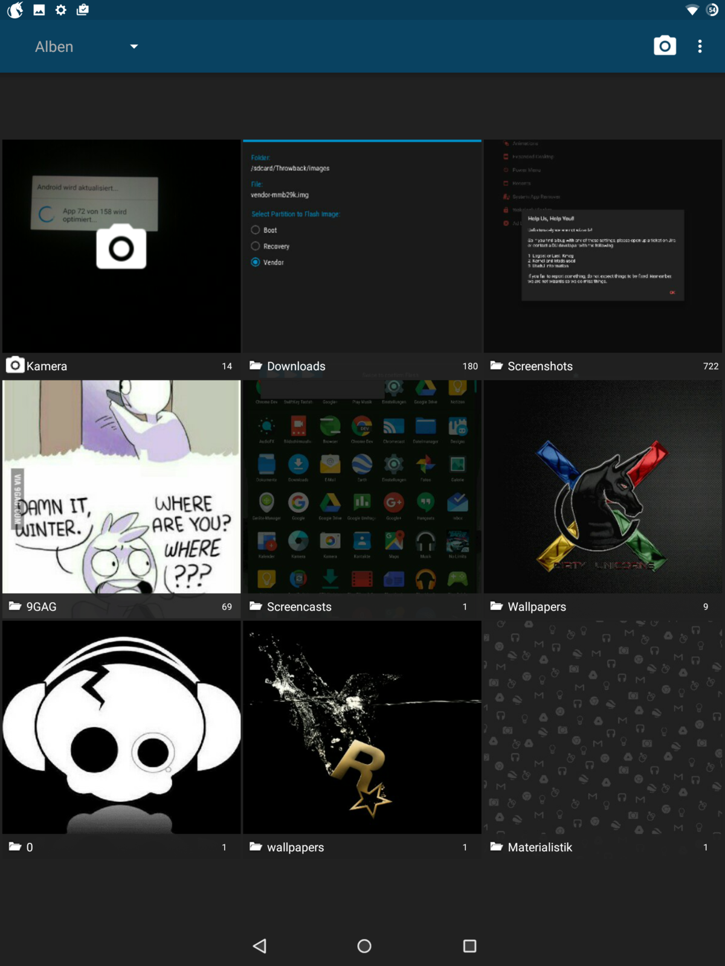Open the Kamera album label
The height and width of the screenshot is (966, 725).
point(47,366)
